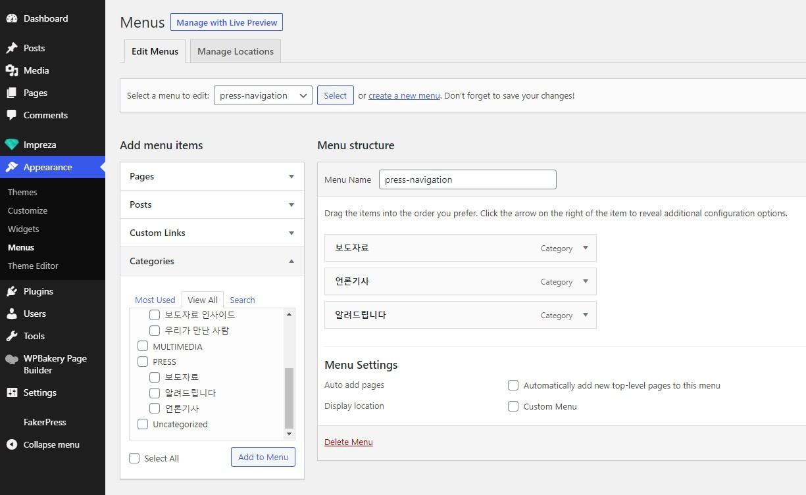Click the Dashboard gauge icon
Screen dimensions: 806x495
[12, 18]
